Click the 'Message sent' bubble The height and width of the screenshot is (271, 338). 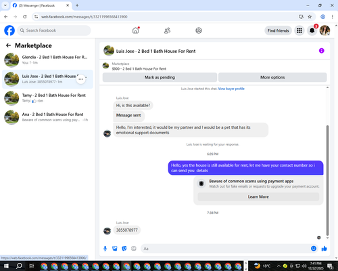point(128,115)
